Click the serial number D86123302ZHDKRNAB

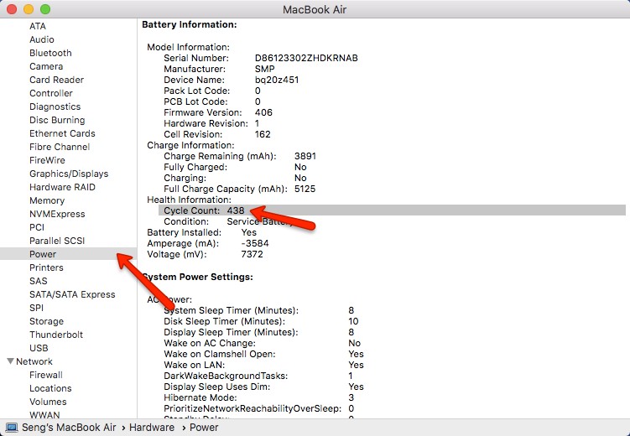[306, 58]
